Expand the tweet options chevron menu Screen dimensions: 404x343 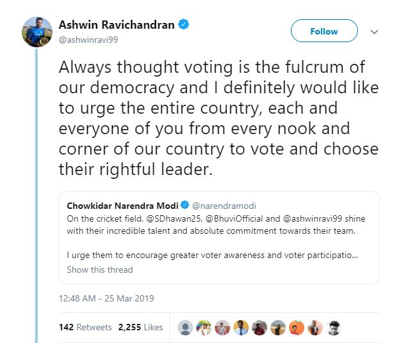click(x=375, y=31)
